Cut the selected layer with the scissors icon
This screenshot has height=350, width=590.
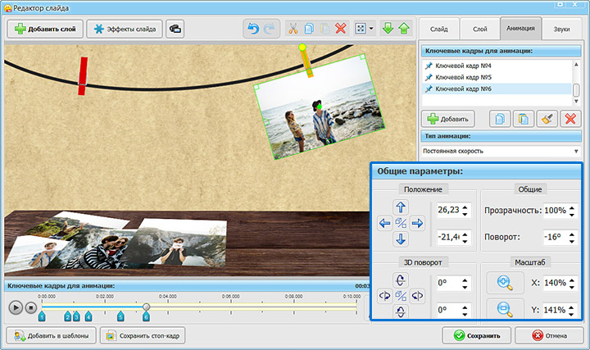293,29
